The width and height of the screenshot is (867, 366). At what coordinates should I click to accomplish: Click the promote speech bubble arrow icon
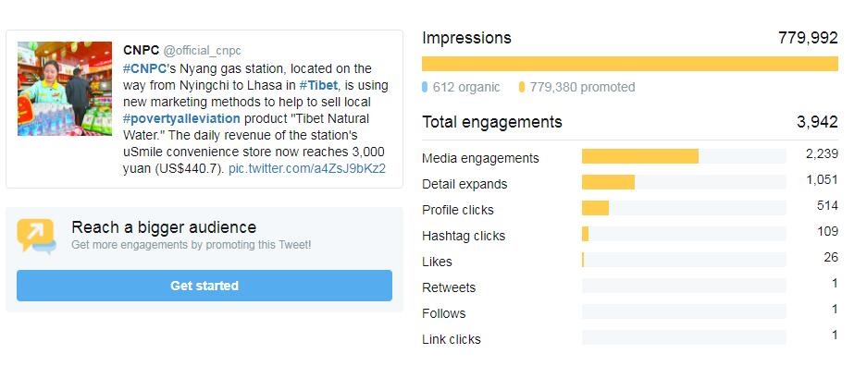click(x=36, y=237)
